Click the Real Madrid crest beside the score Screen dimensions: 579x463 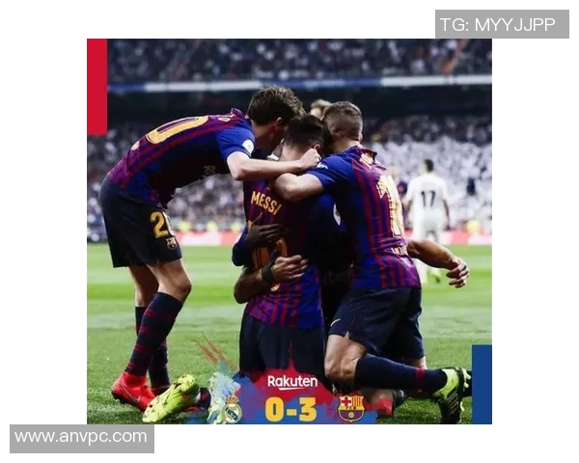[x=233, y=409]
